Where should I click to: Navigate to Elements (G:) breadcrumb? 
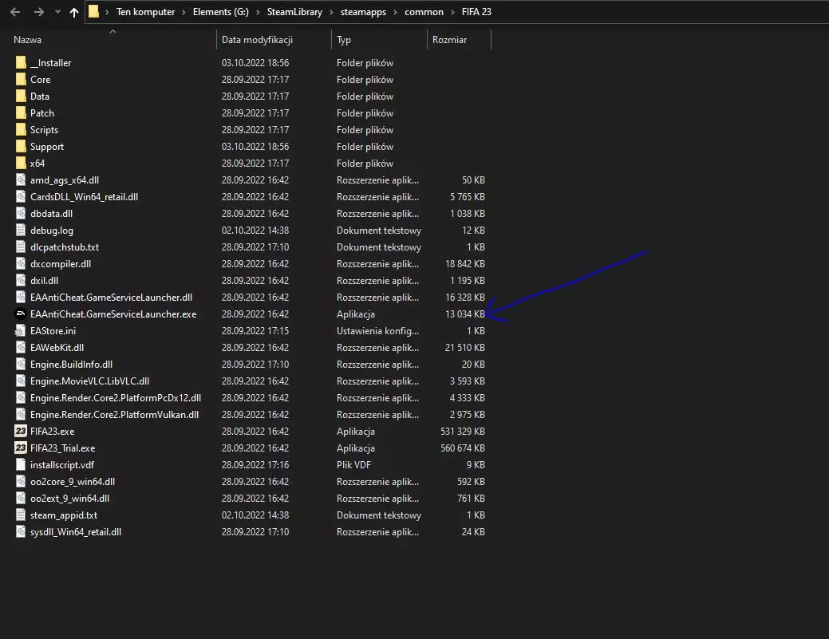(220, 12)
